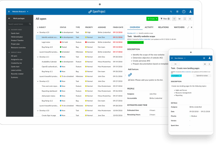216x145 pixels.
Task: Select the All open view
Action: [14, 56]
